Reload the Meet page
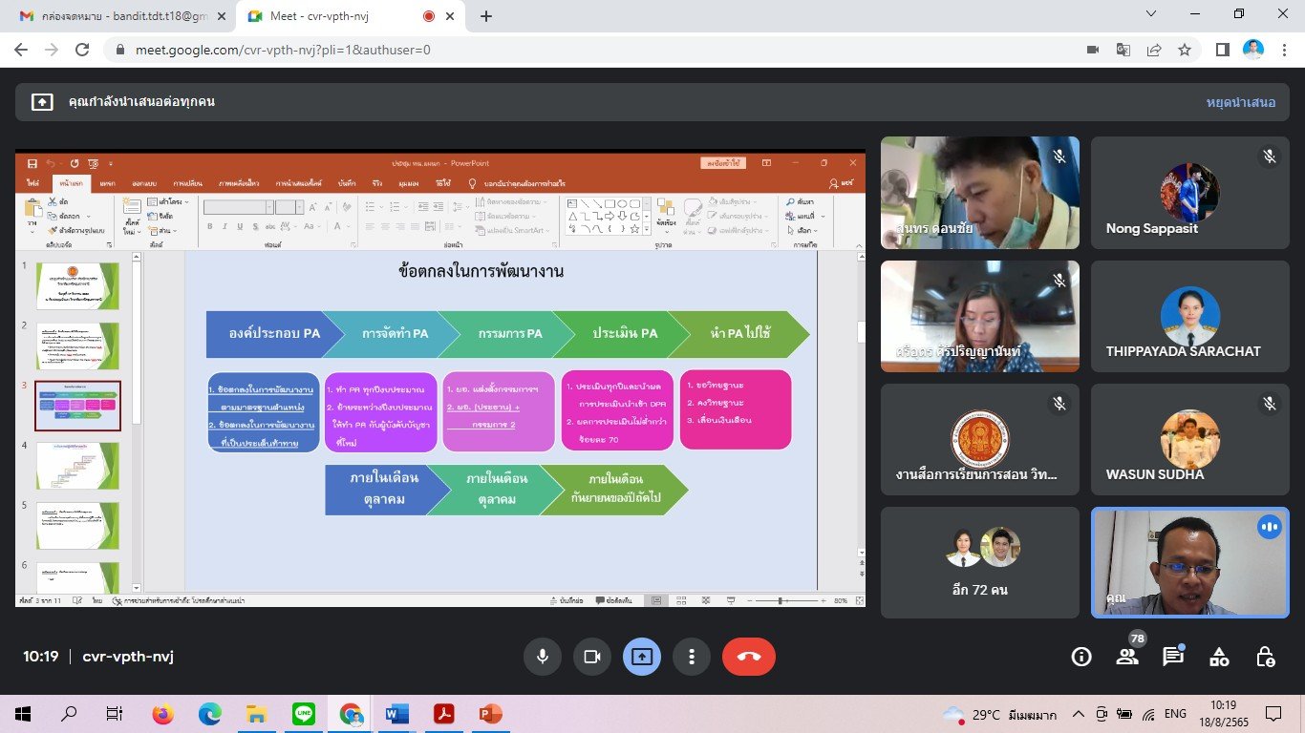Screen dimensions: 1305x733 pos(82,50)
